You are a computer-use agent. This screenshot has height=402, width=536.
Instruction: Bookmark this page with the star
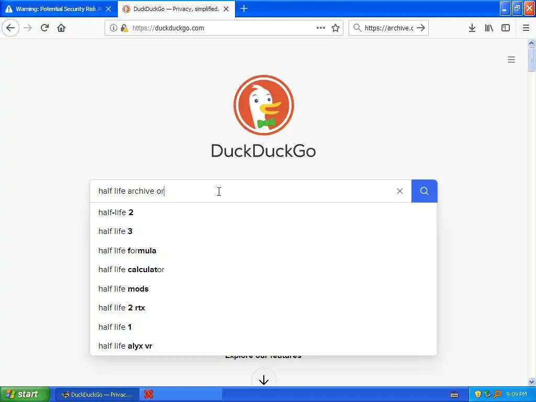coord(336,28)
